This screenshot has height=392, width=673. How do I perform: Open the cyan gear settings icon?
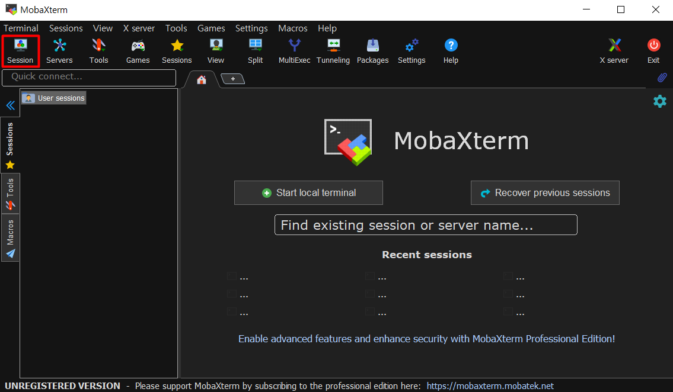click(660, 101)
